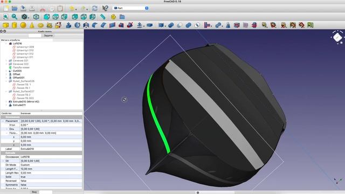Set the Right view cube icon
This screenshot has height=194, width=345.
point(64,17)
